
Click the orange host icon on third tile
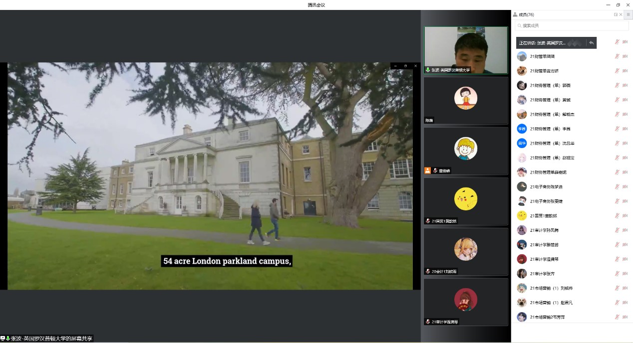pyautogui.click(x=427, y=170)
